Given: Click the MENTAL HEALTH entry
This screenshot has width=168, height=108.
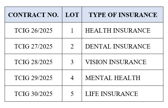Looking at the screenshot, I should pos(113,78).
